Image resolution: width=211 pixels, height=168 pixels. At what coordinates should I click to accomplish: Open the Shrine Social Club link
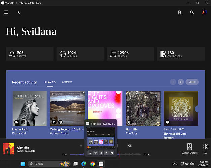tap(175, 134)
